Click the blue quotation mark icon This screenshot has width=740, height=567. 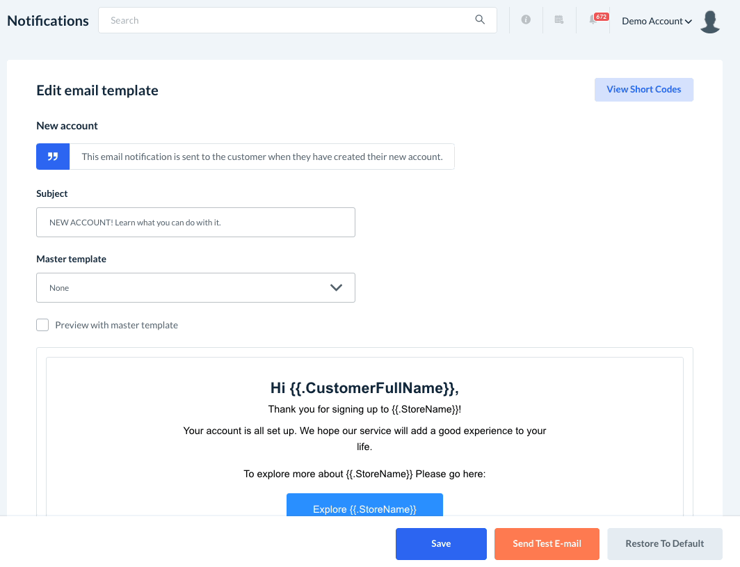(x=53, y=157)
